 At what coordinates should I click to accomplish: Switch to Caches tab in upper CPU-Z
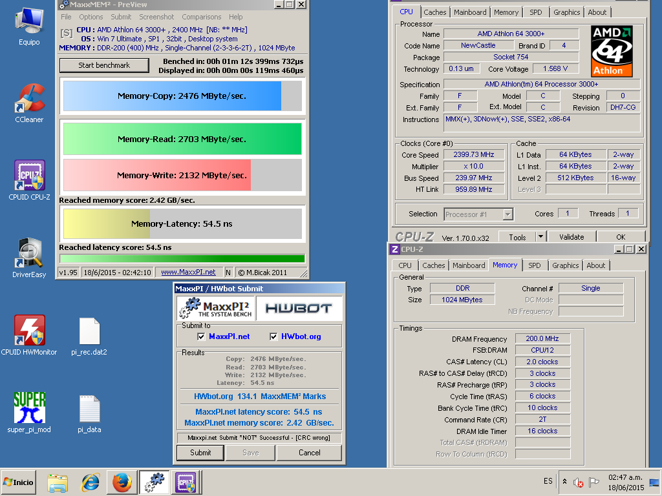coord(435,12)
